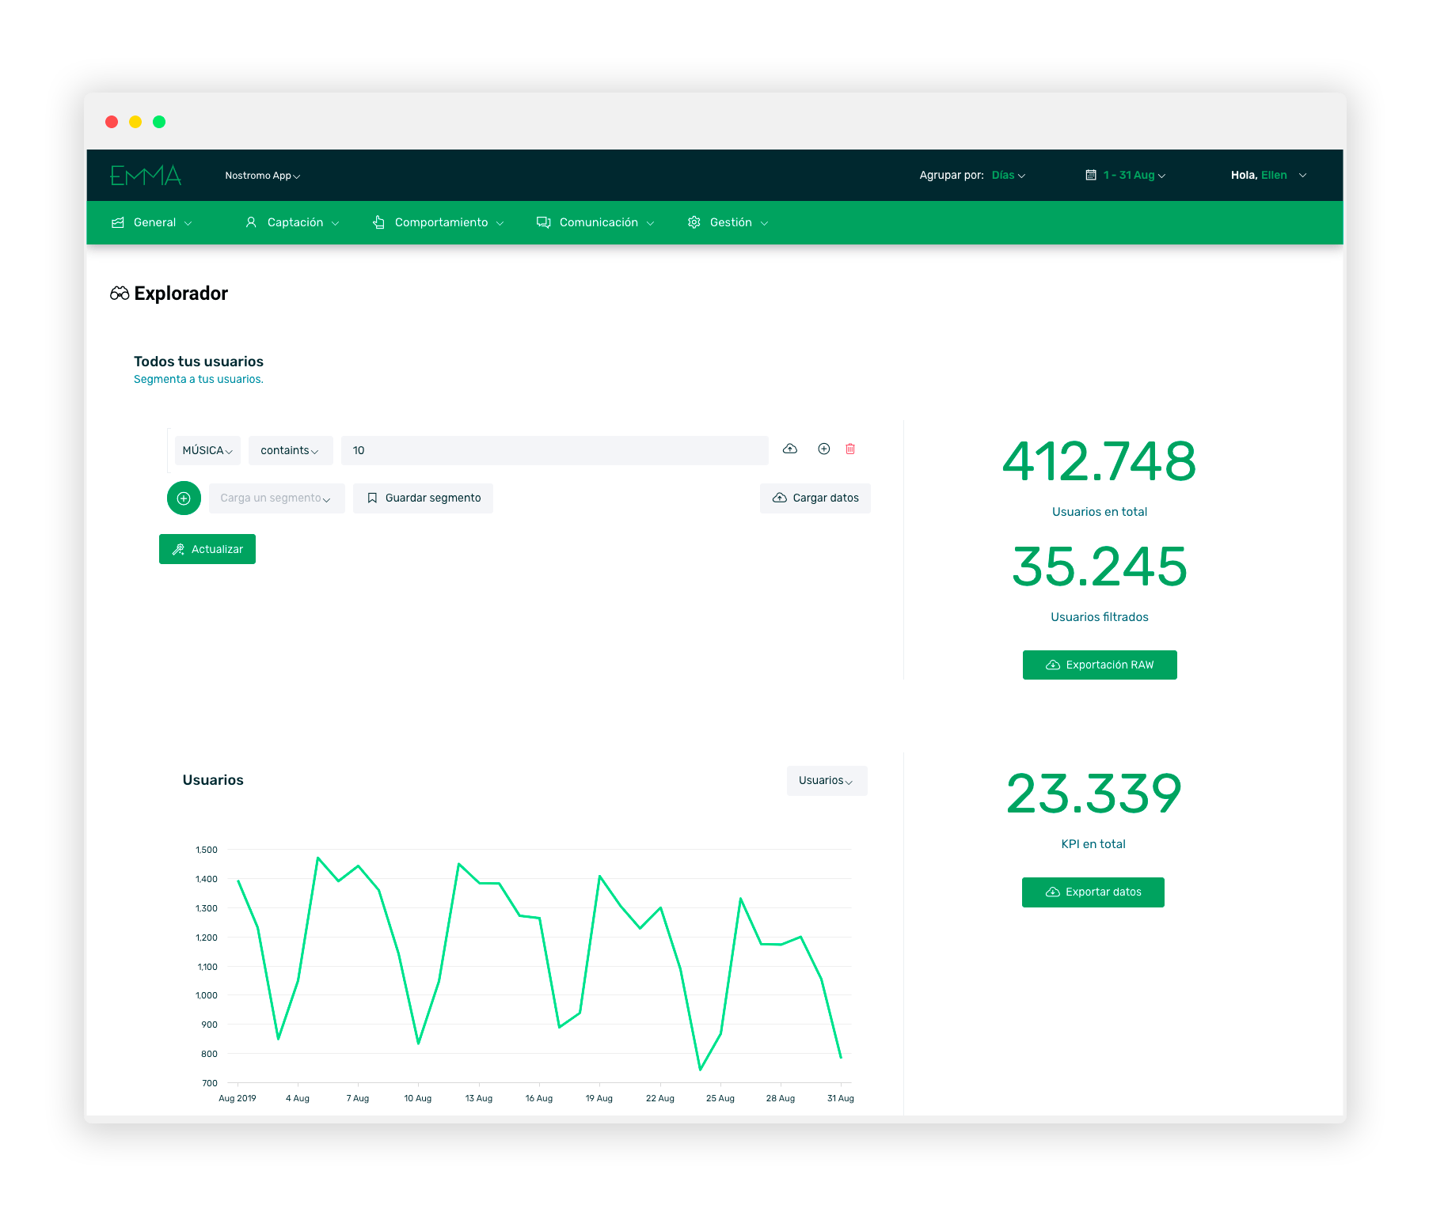Click the Usuarios filtrados label
Image resolution: width=1429 pixels, height=1216 pixels.
[1100, 617]
